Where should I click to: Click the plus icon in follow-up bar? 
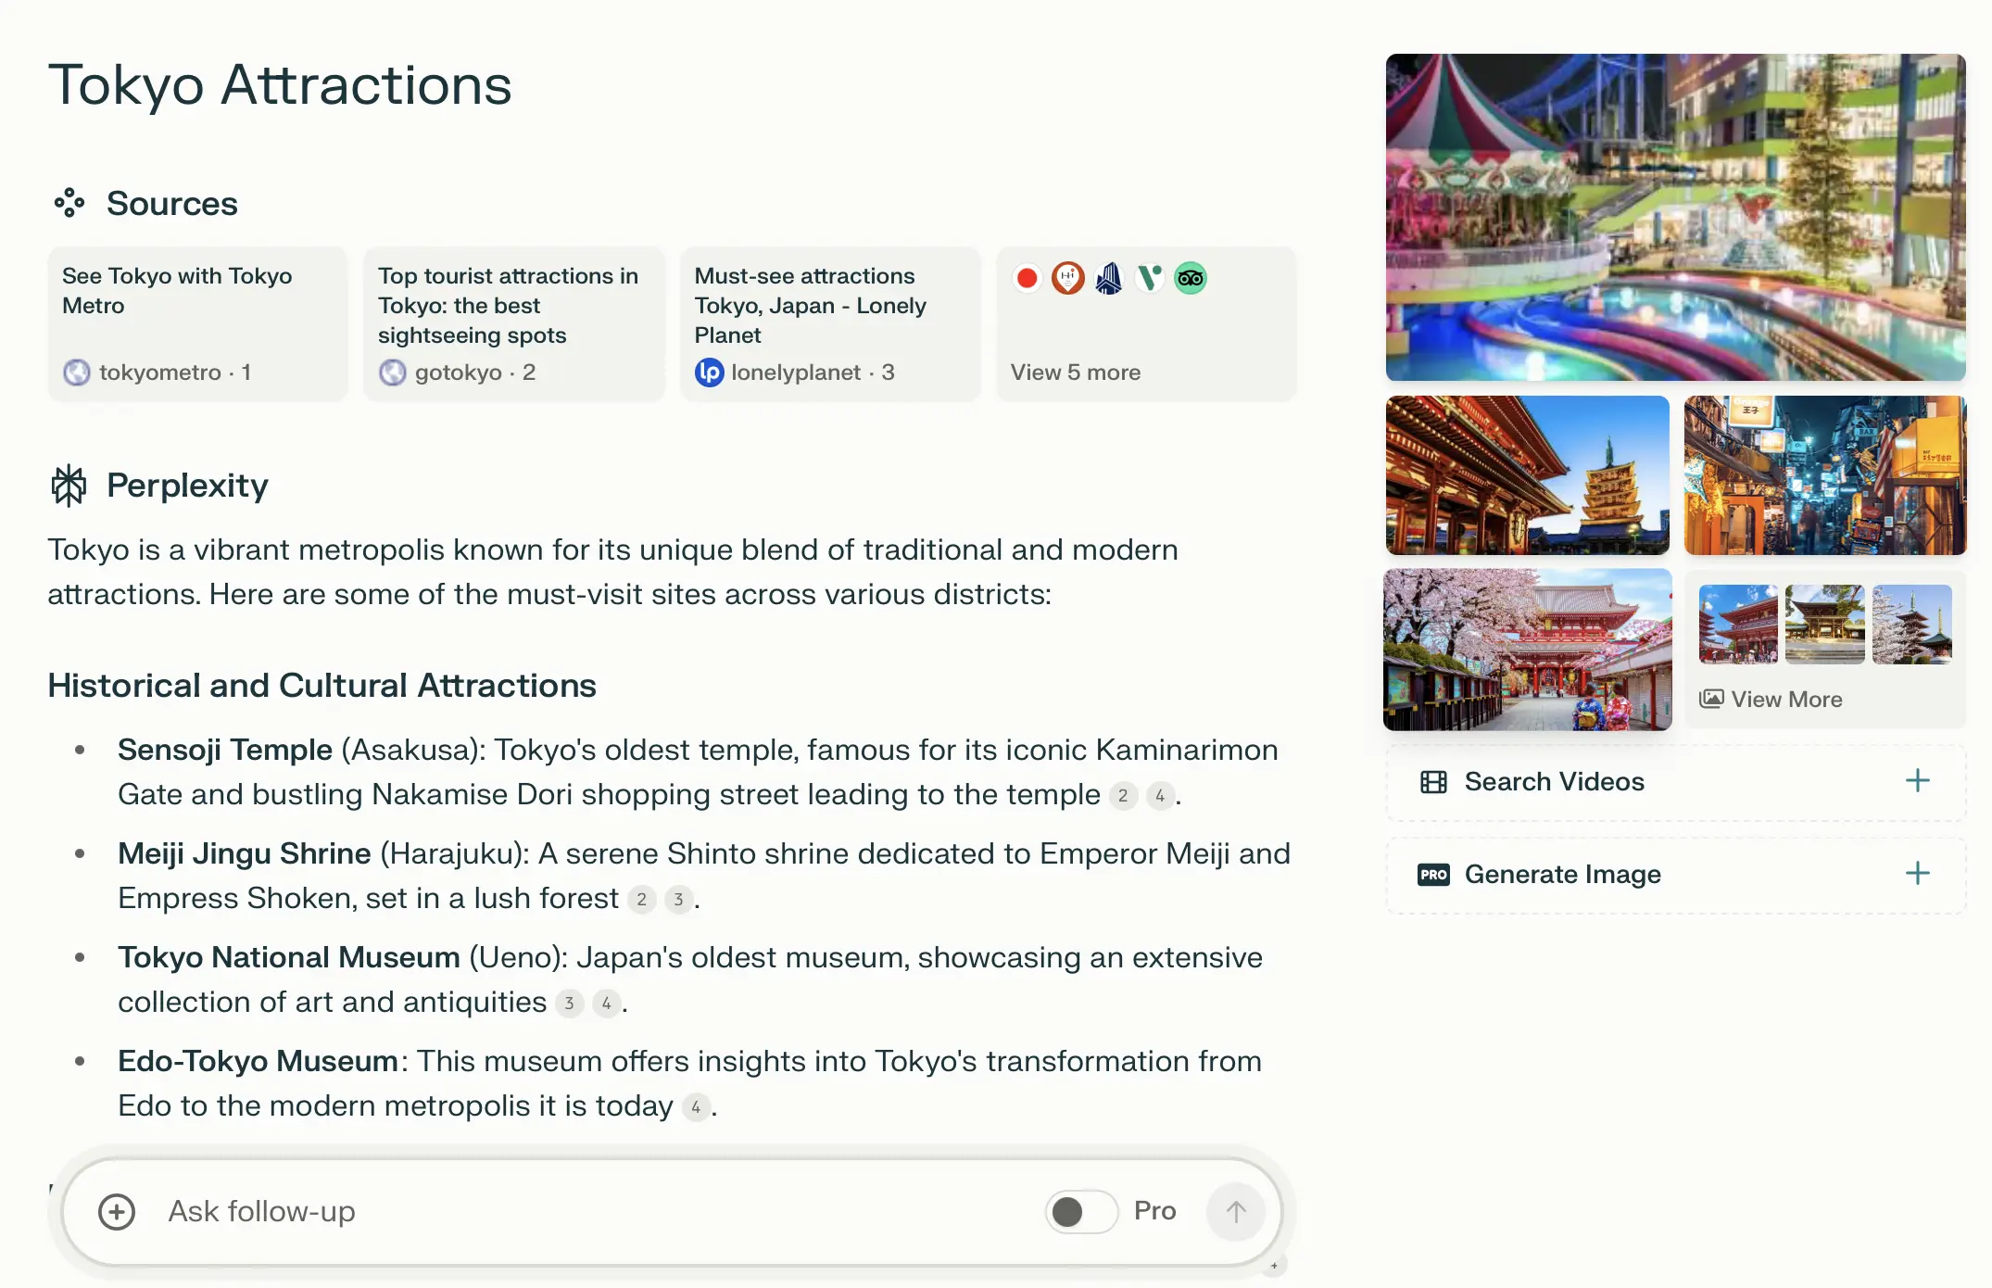tap(117, 1211)
